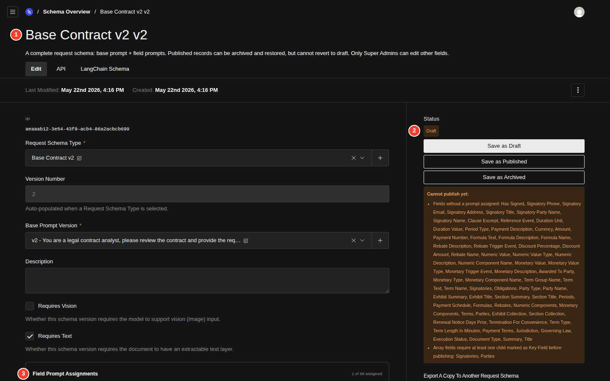Click Save as Published button
This screenshot has height=381, width=610.
click(504, 162)
